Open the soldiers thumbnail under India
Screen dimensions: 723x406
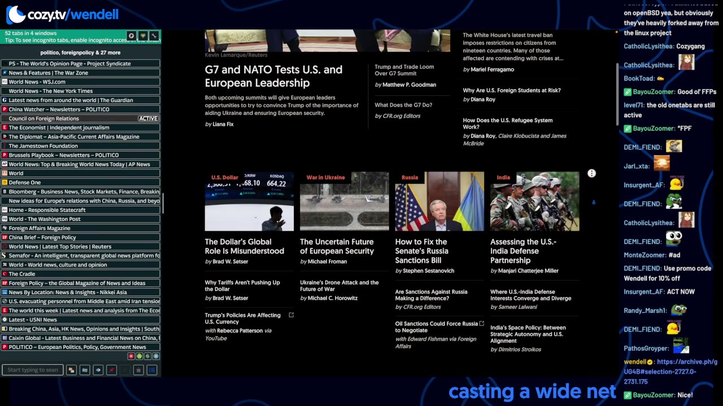pos(534,201)
